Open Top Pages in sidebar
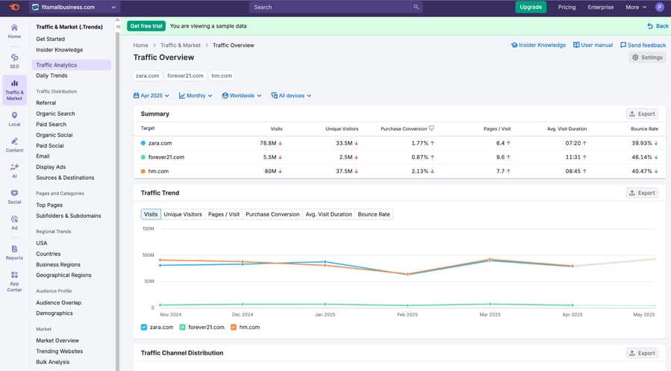The width and height of the screenshot is (671, 371). point(49,205)
